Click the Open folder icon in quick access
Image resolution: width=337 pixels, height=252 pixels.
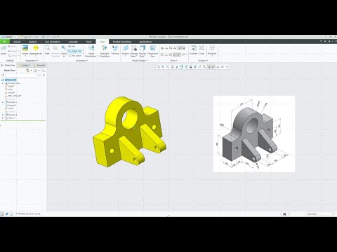click(21, 37)
